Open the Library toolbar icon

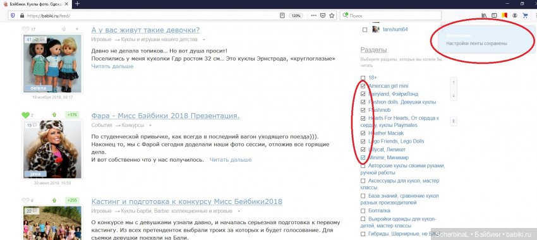tap(484, 15)
